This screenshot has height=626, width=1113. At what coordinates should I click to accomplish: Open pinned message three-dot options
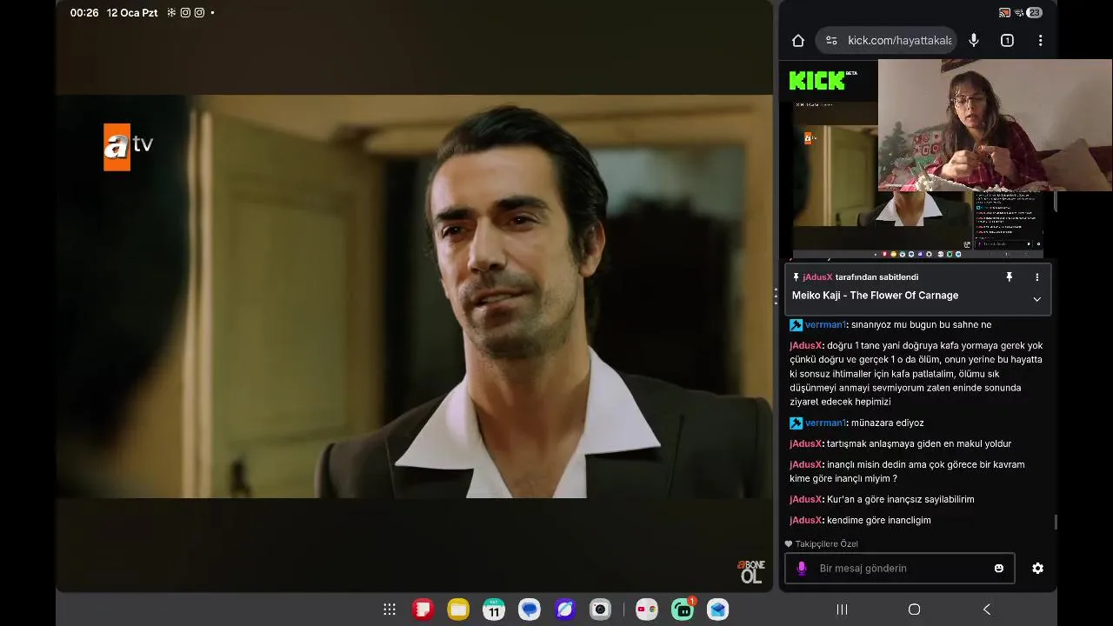(1036, 276)
